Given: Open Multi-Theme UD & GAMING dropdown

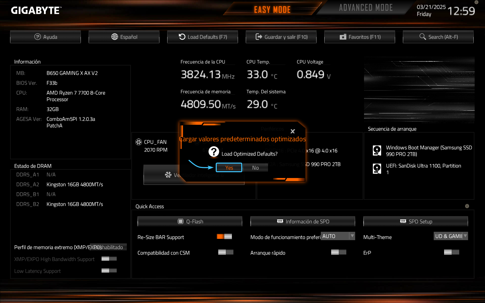Looking at the screenshot, I should click(x=451, y=236).
